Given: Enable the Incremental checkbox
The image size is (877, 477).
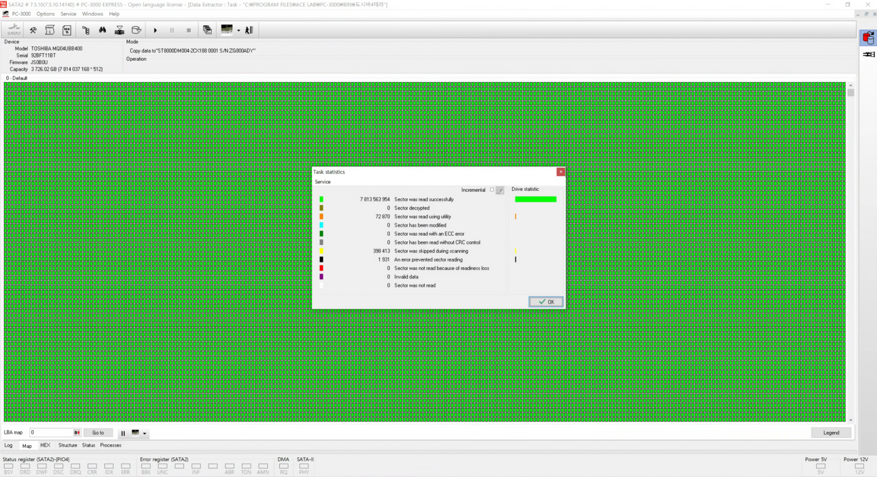Looking at the screenshot, I should (x=492, y=190).
